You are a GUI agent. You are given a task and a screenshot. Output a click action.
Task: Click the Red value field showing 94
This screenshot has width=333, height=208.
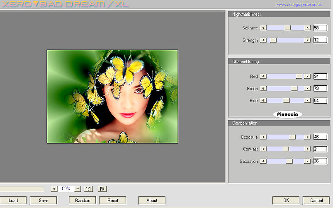(320, 76)
